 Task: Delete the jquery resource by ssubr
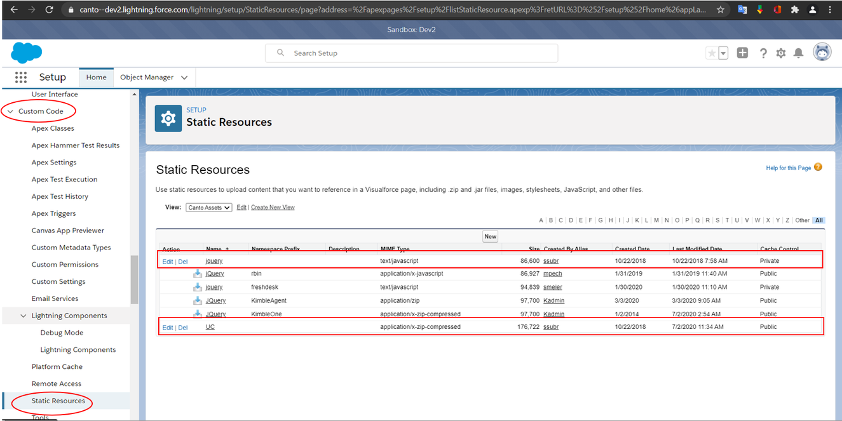tap(183, 262)
